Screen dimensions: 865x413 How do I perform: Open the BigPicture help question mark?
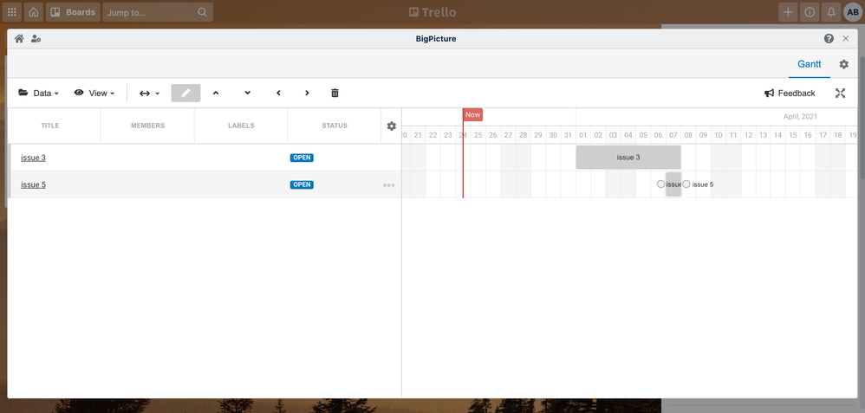tap(829, 39)
